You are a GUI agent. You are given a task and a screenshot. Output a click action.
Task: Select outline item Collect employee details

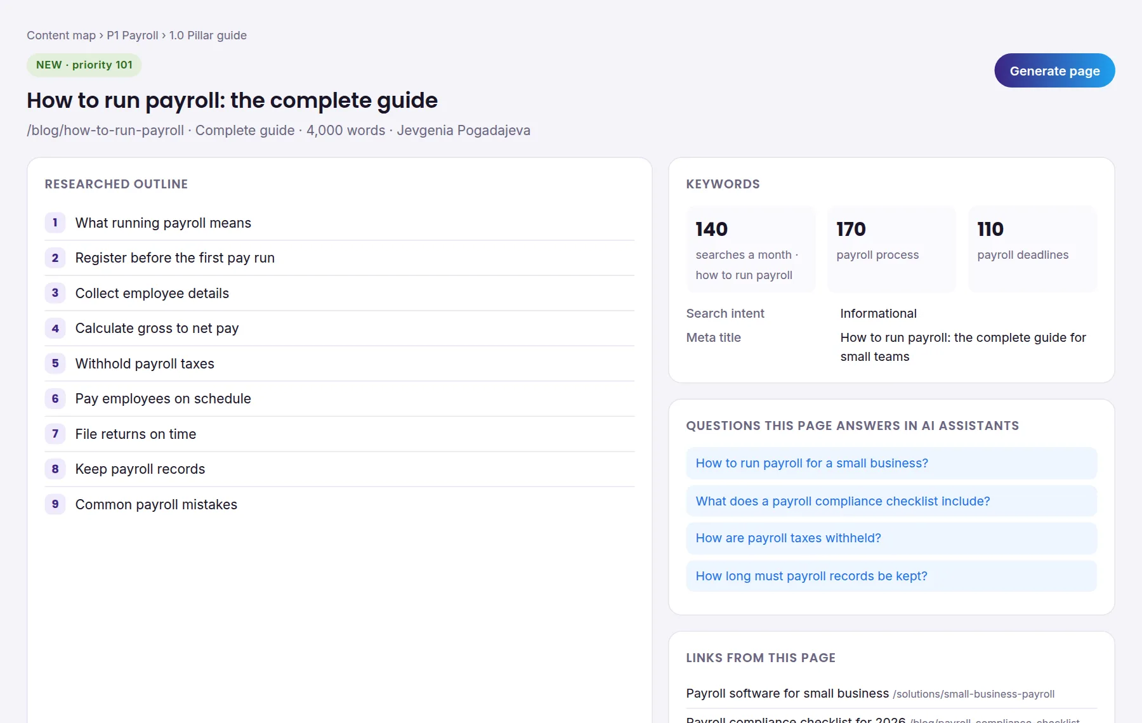point(339,293)
